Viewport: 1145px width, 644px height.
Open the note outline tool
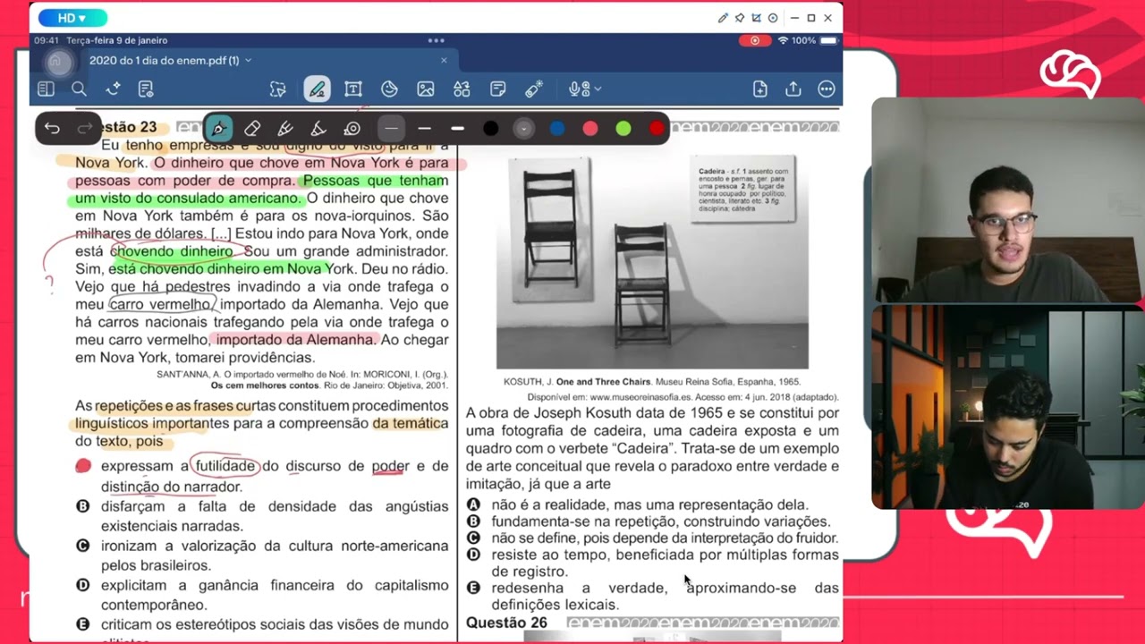coord(146,89)
